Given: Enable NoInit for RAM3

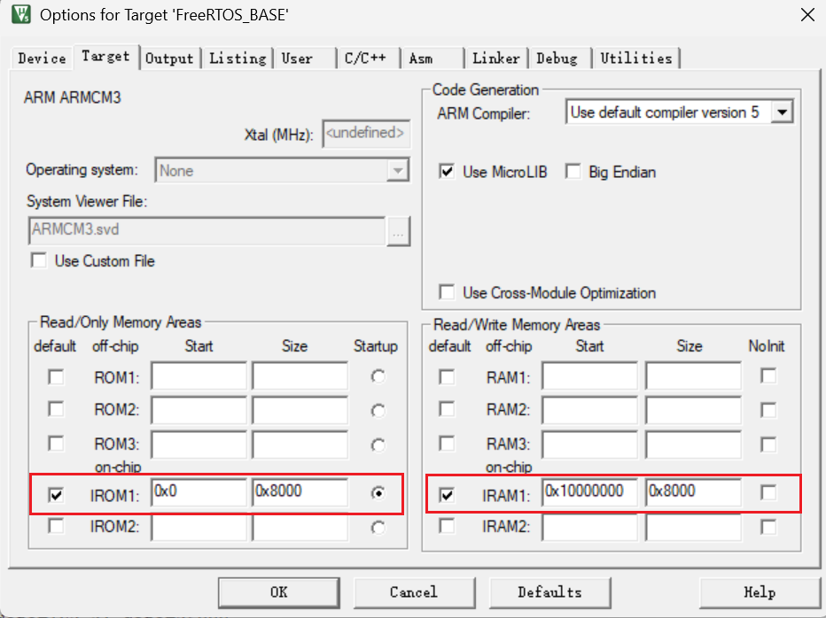Looking at the screenshot, I should click(x=768, y=444).
